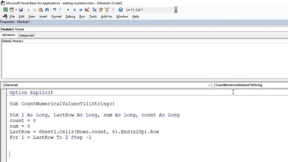
Task: Open the Object Browser toolbar icon
Action: click(107, 10)
